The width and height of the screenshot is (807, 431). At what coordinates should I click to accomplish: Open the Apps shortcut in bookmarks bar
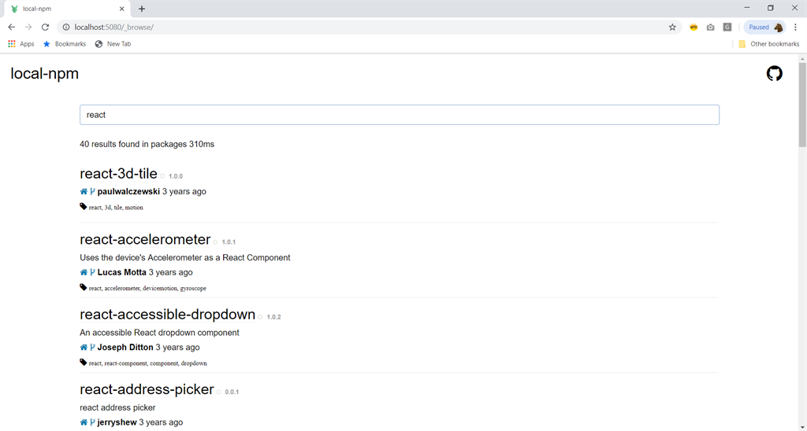click(x=21, y=44)
